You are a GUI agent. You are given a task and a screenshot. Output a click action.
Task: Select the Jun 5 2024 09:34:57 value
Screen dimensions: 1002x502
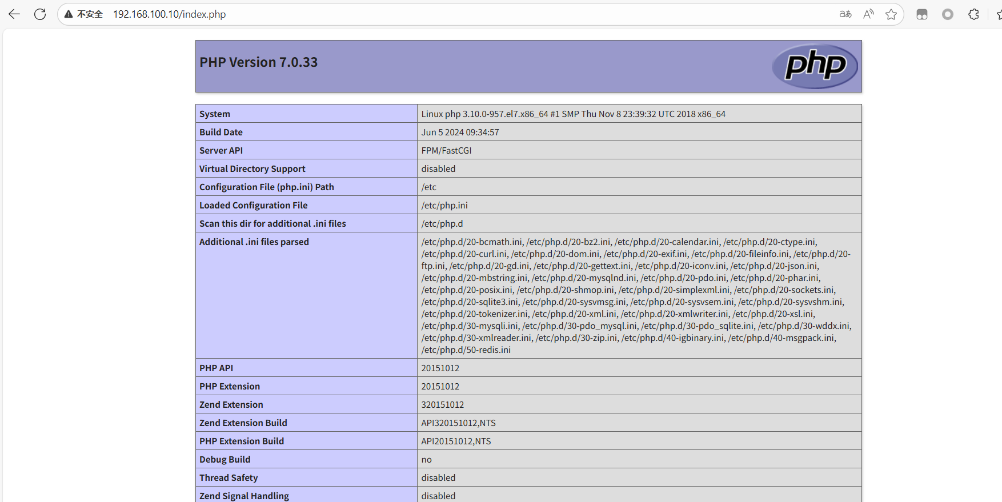tap(460, 132)
